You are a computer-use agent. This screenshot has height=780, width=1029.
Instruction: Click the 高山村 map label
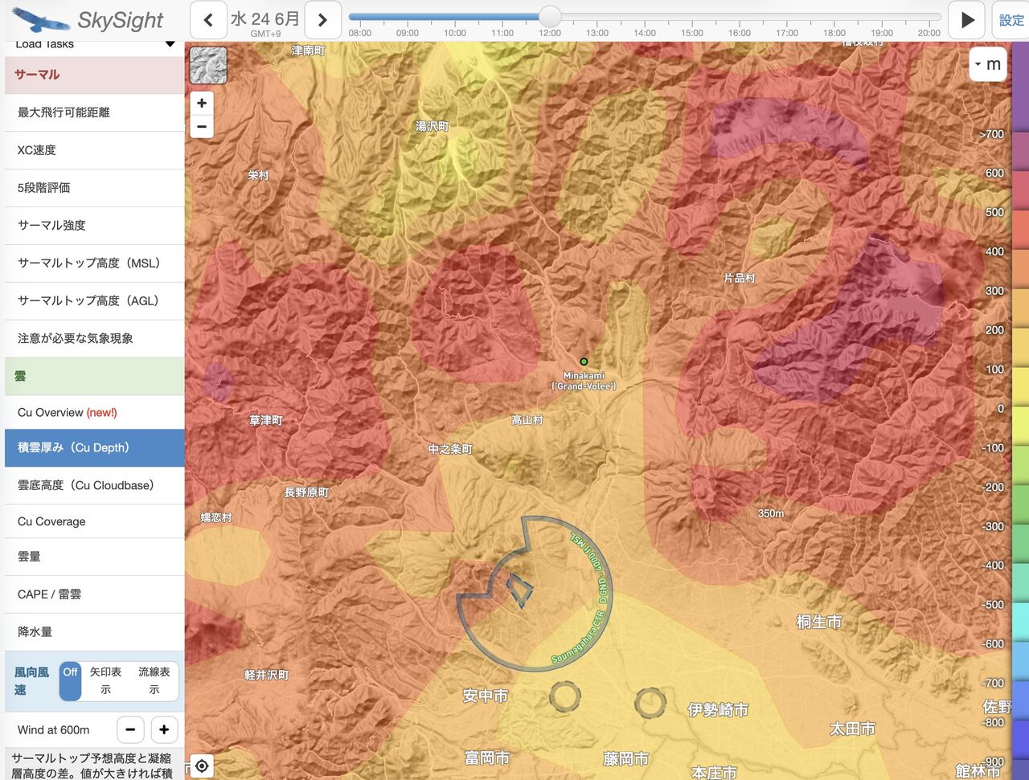527,420
